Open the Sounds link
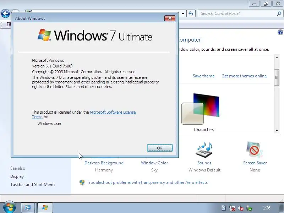 (204, 163)
